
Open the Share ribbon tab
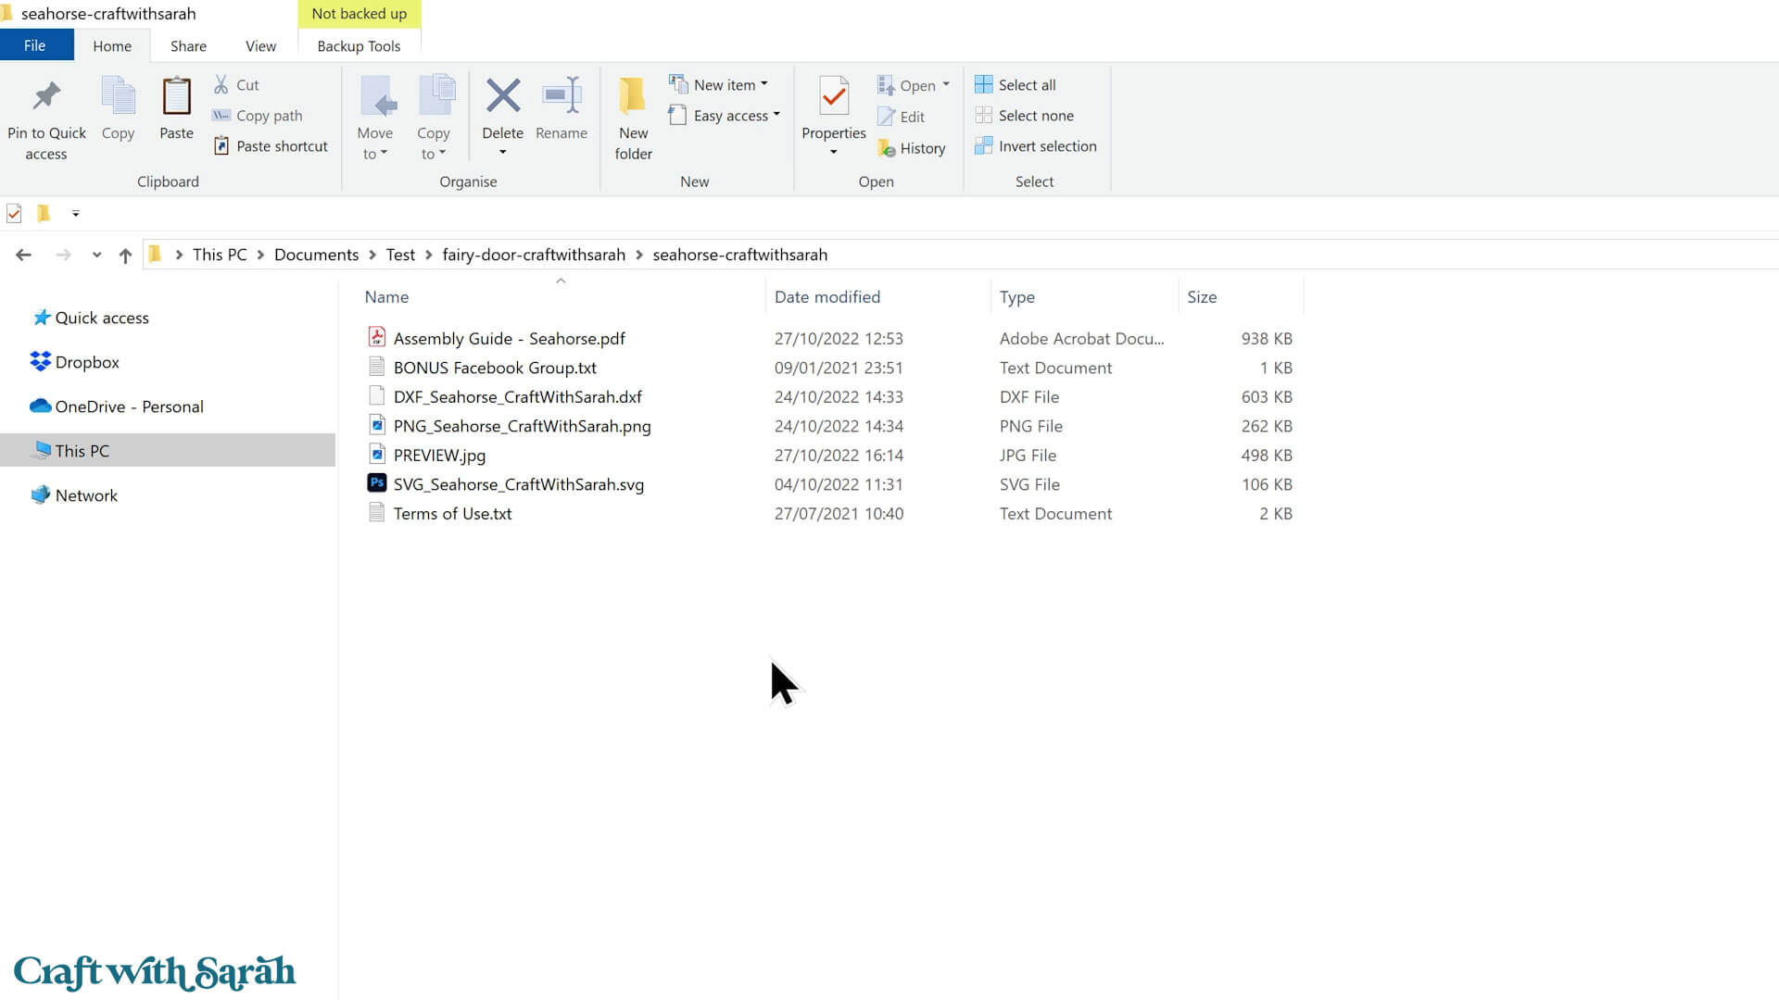pos(188,45)
